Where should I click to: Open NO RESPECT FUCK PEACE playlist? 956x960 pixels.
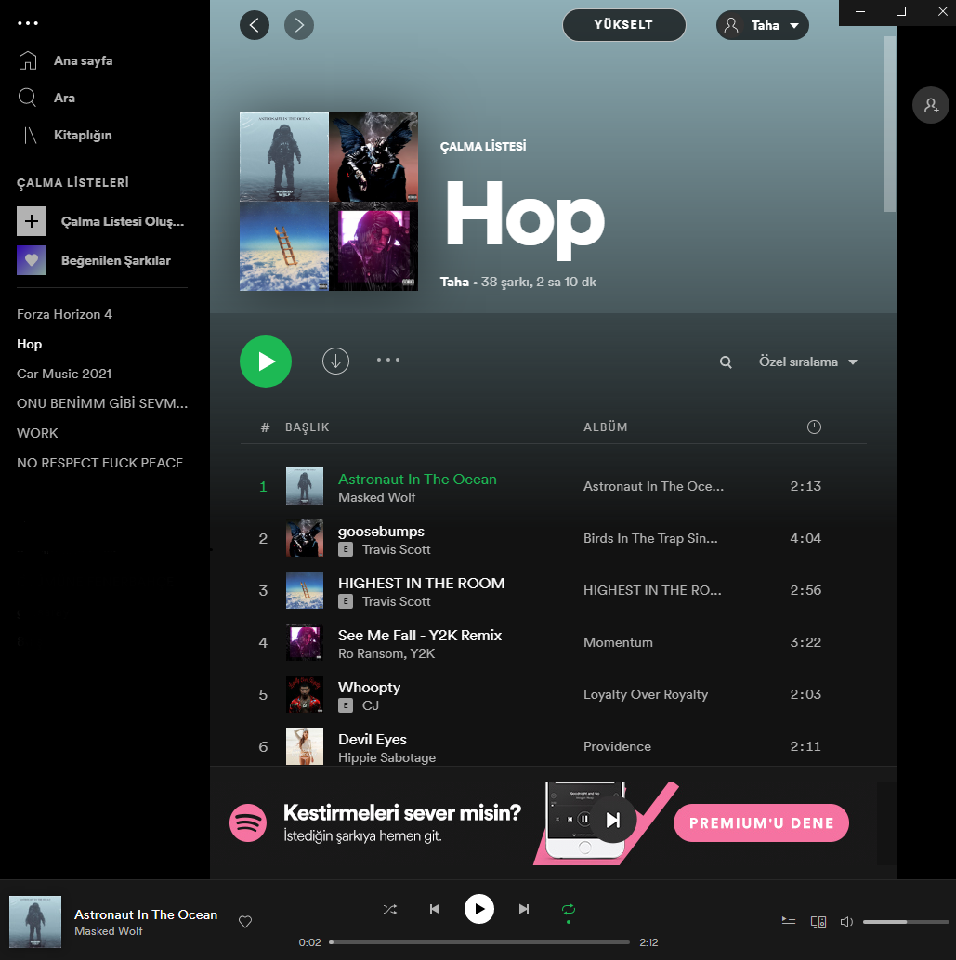[x=99, y=463]
